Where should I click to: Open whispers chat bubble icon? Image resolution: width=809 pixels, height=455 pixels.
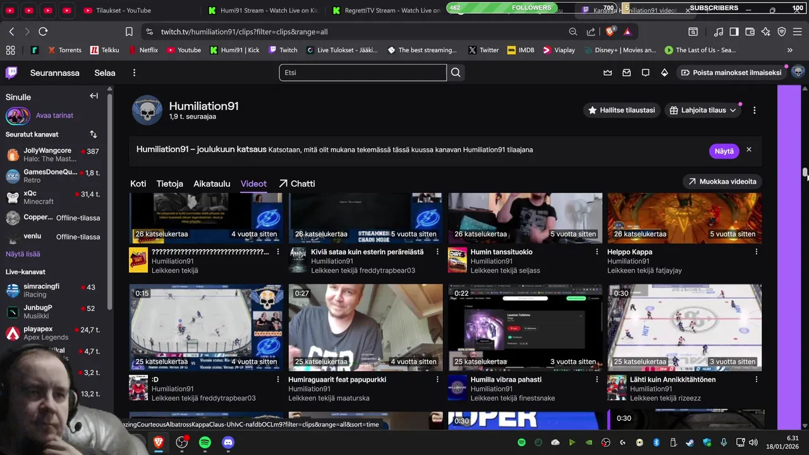point(645,73)
